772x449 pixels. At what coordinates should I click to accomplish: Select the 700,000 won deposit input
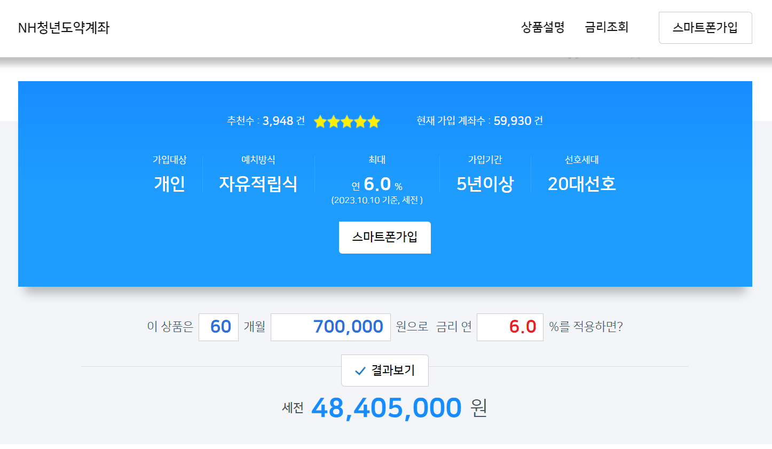[x=330, y=327]
